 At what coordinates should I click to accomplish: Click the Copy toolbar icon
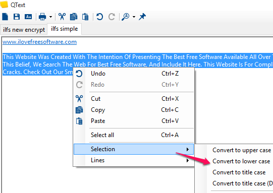74,17
